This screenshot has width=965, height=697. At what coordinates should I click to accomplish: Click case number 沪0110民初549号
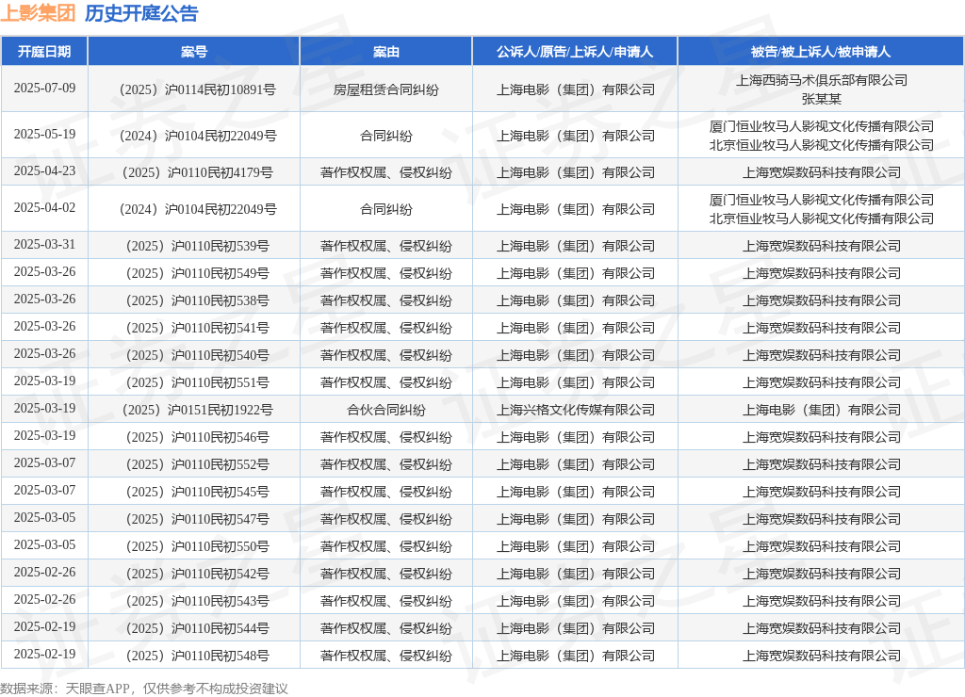[x=221, y=274]
